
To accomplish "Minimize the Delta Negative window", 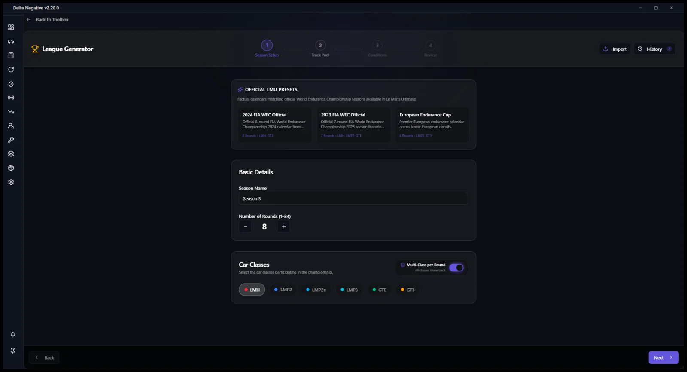I will (x=640, y=8).
